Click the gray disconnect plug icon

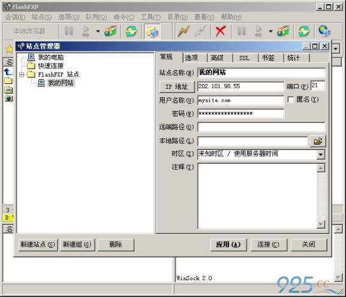click(x=200, y=31)
